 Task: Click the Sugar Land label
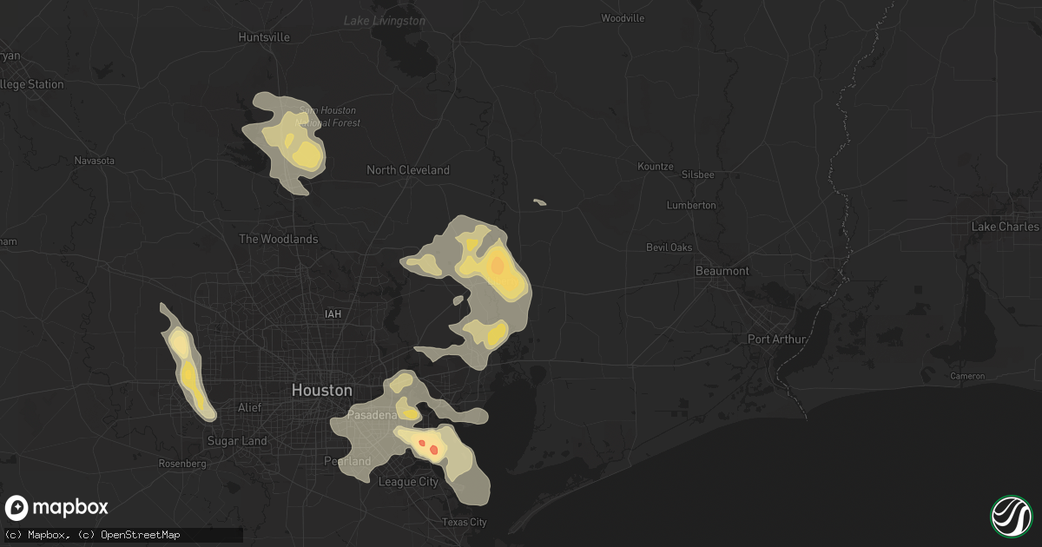(237, 441)
